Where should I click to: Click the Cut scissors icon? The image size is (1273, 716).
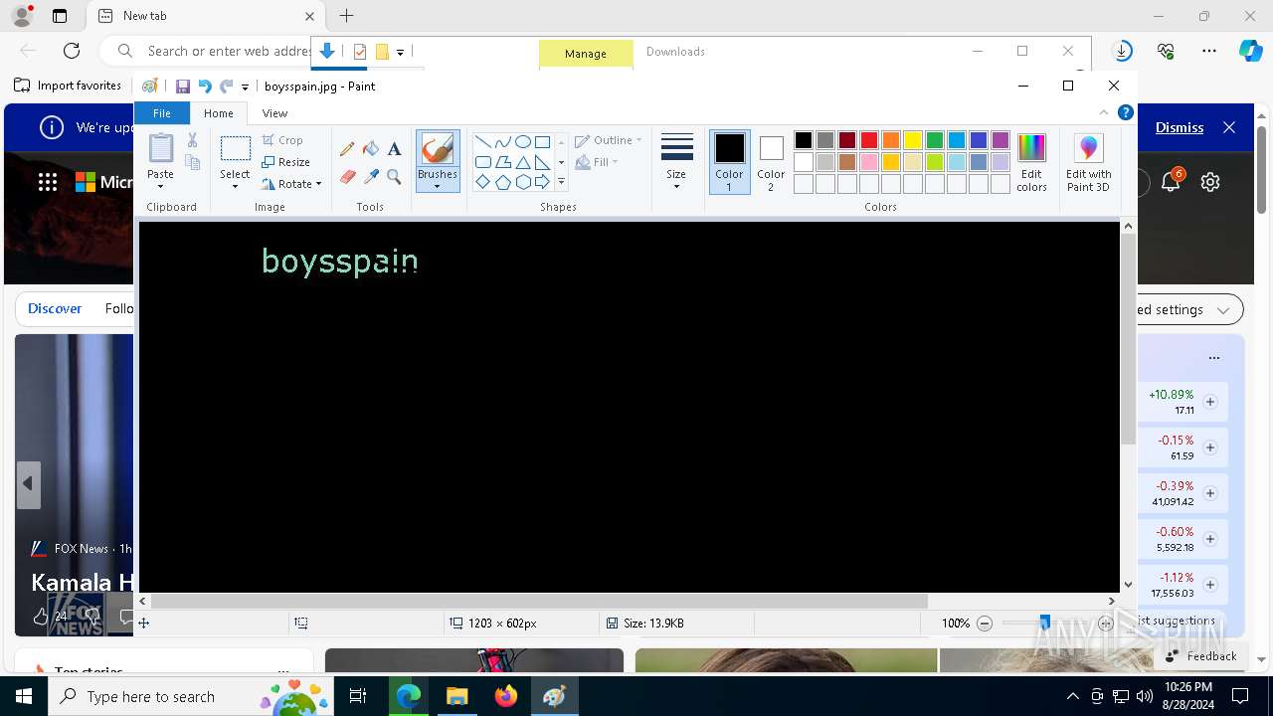click(x=193, y=140)
